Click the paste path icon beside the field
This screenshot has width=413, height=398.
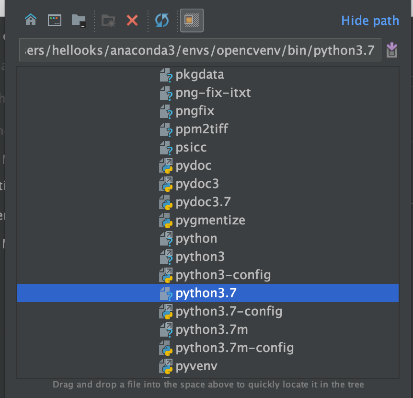tap(392, 50)
